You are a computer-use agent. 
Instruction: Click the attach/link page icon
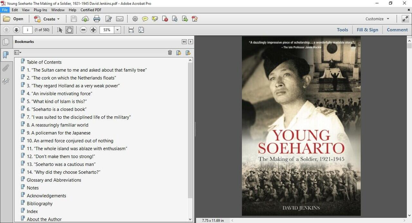coord(175,19)
